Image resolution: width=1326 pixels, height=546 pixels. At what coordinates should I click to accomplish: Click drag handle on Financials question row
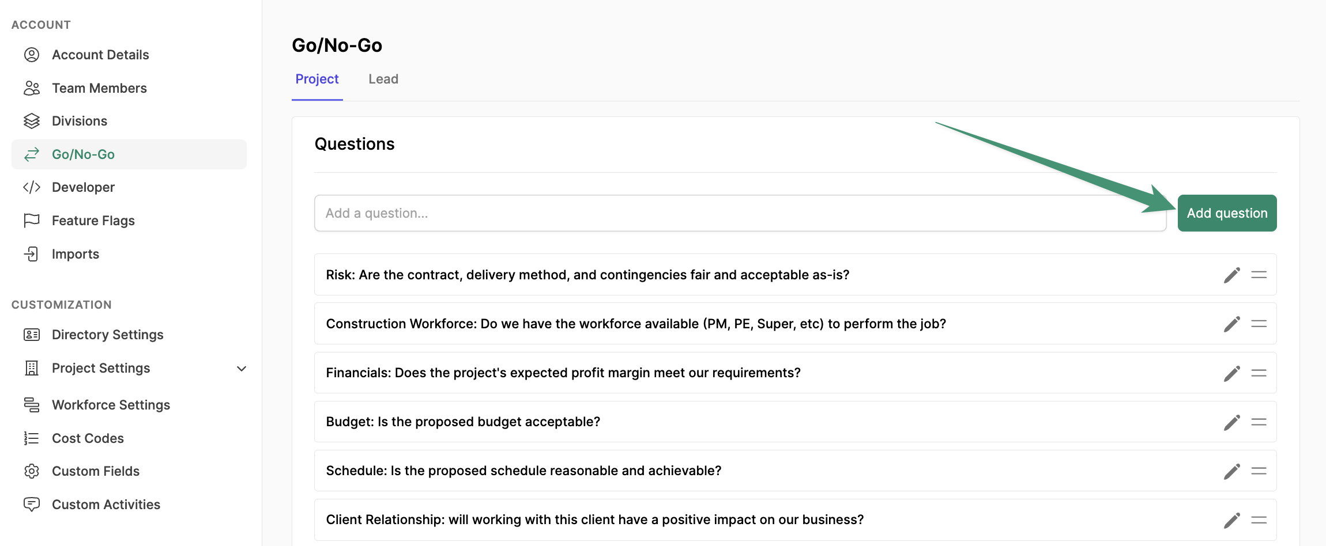(1259, 373)
